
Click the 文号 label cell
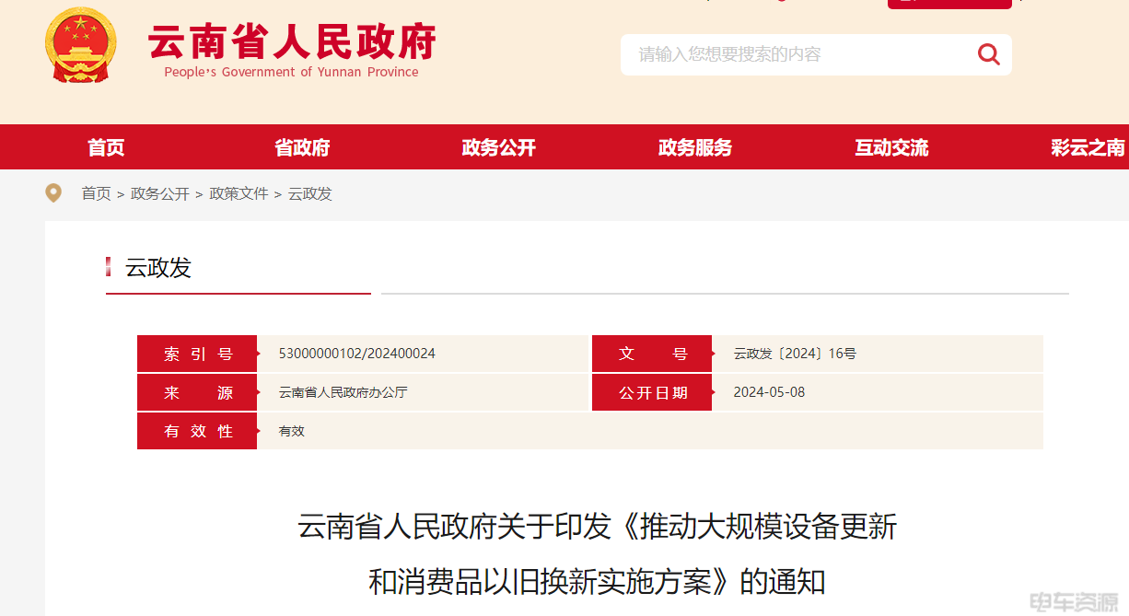(652, 354)
